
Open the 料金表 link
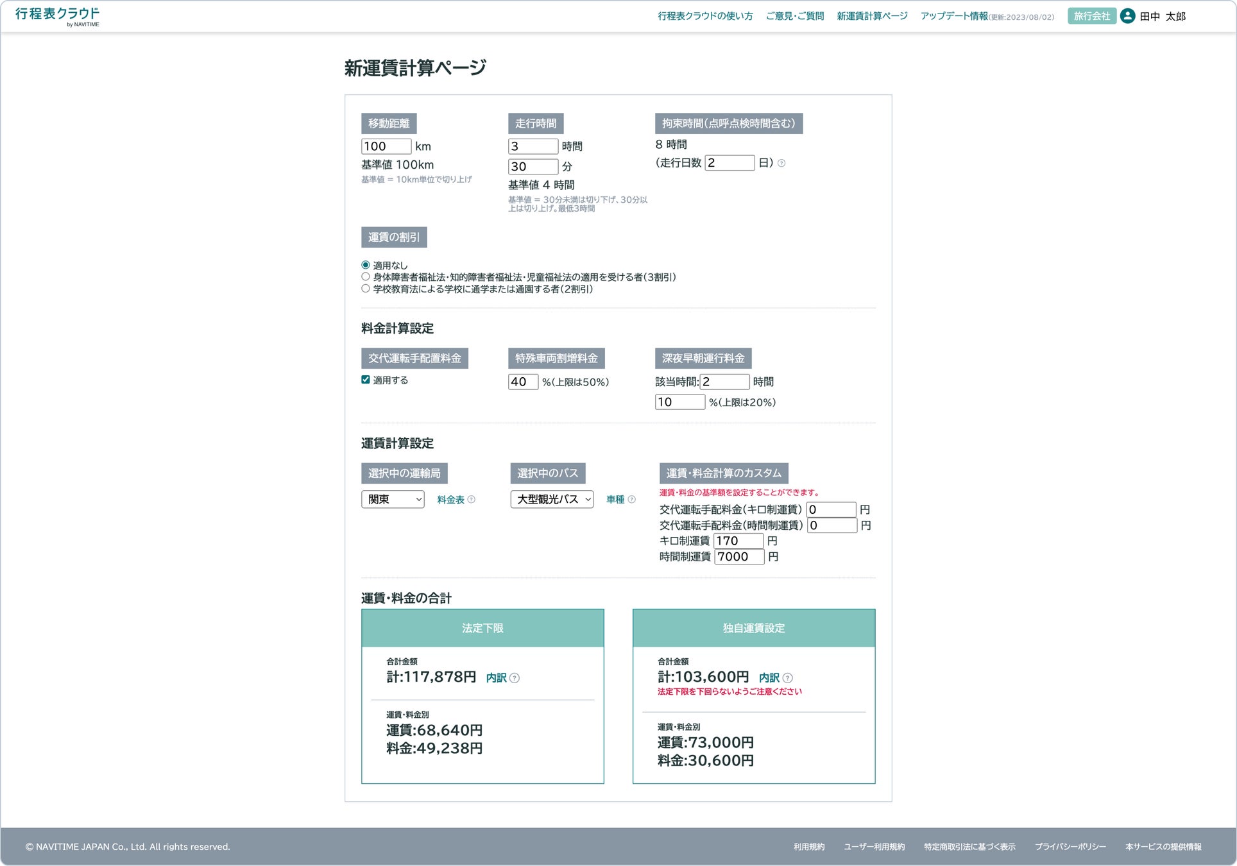click(x=450, y=500)
